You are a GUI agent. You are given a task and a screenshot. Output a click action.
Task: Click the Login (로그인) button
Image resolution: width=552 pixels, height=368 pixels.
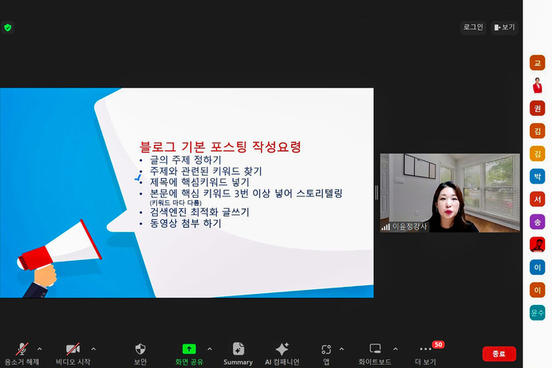pyautogui.click(x=473, y=27)
